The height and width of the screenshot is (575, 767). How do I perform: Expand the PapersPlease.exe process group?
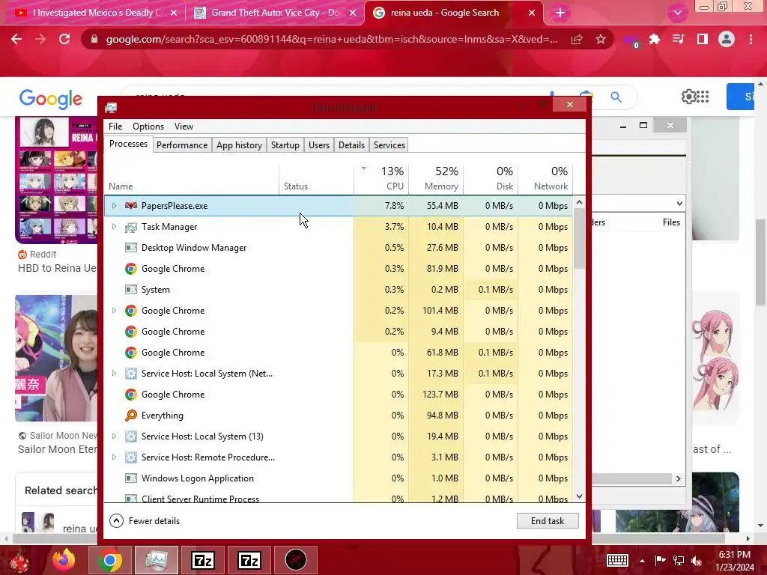tap(114, 206)
